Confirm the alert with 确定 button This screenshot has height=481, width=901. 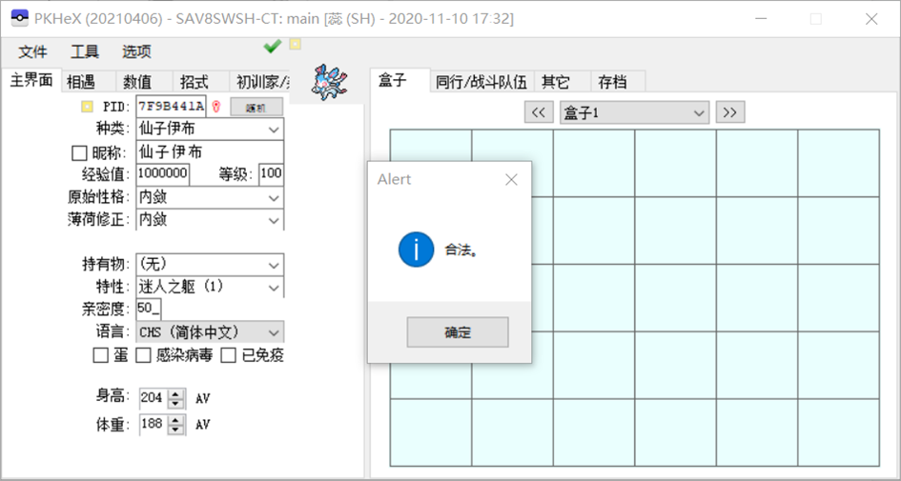[458, 332]
